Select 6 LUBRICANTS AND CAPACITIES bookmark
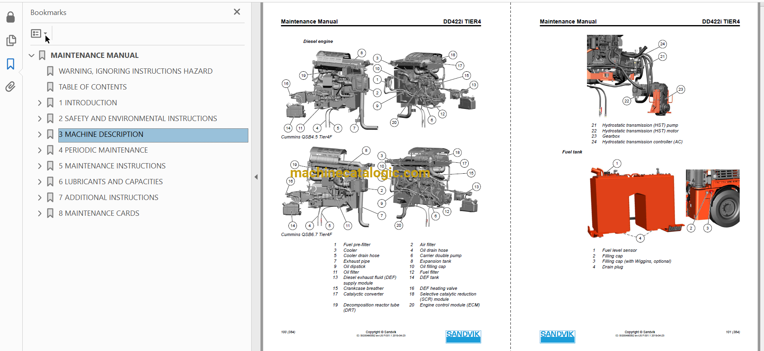Screen dimensions: 764x351 [111, 182]
